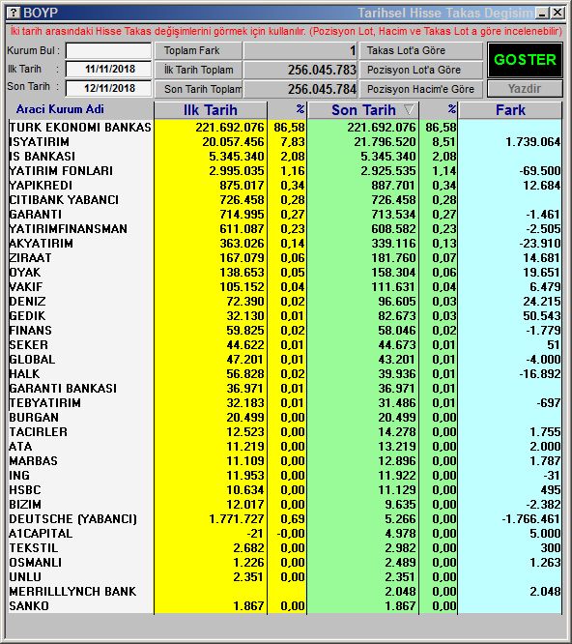This screenshot has height=644, width=572.
Task: Click the İlk Tarih Toplam button
Action: 198,70
